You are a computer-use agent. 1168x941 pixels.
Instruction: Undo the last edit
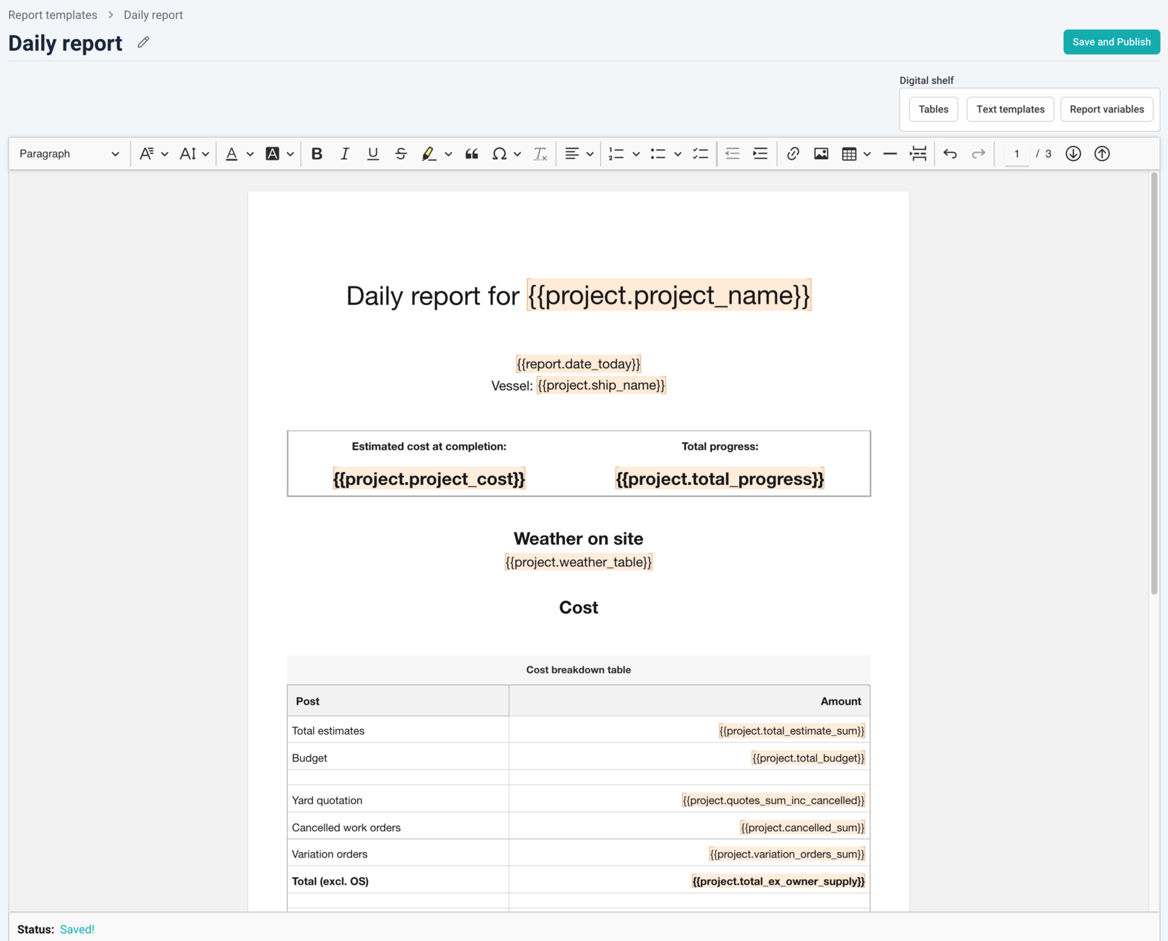point(950,154)
